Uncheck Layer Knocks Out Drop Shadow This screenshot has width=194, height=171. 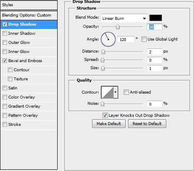coord(105,116)
